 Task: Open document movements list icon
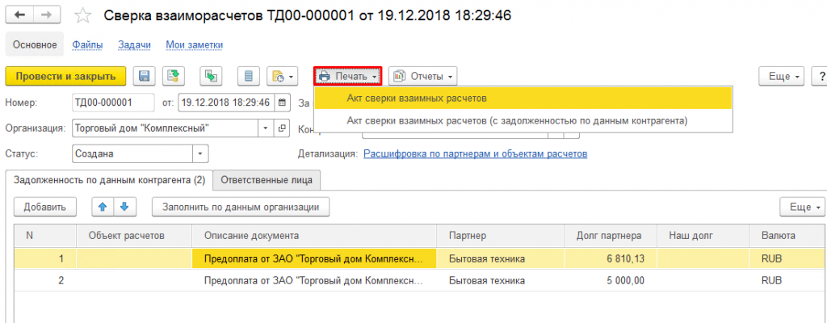pos(249,77)
